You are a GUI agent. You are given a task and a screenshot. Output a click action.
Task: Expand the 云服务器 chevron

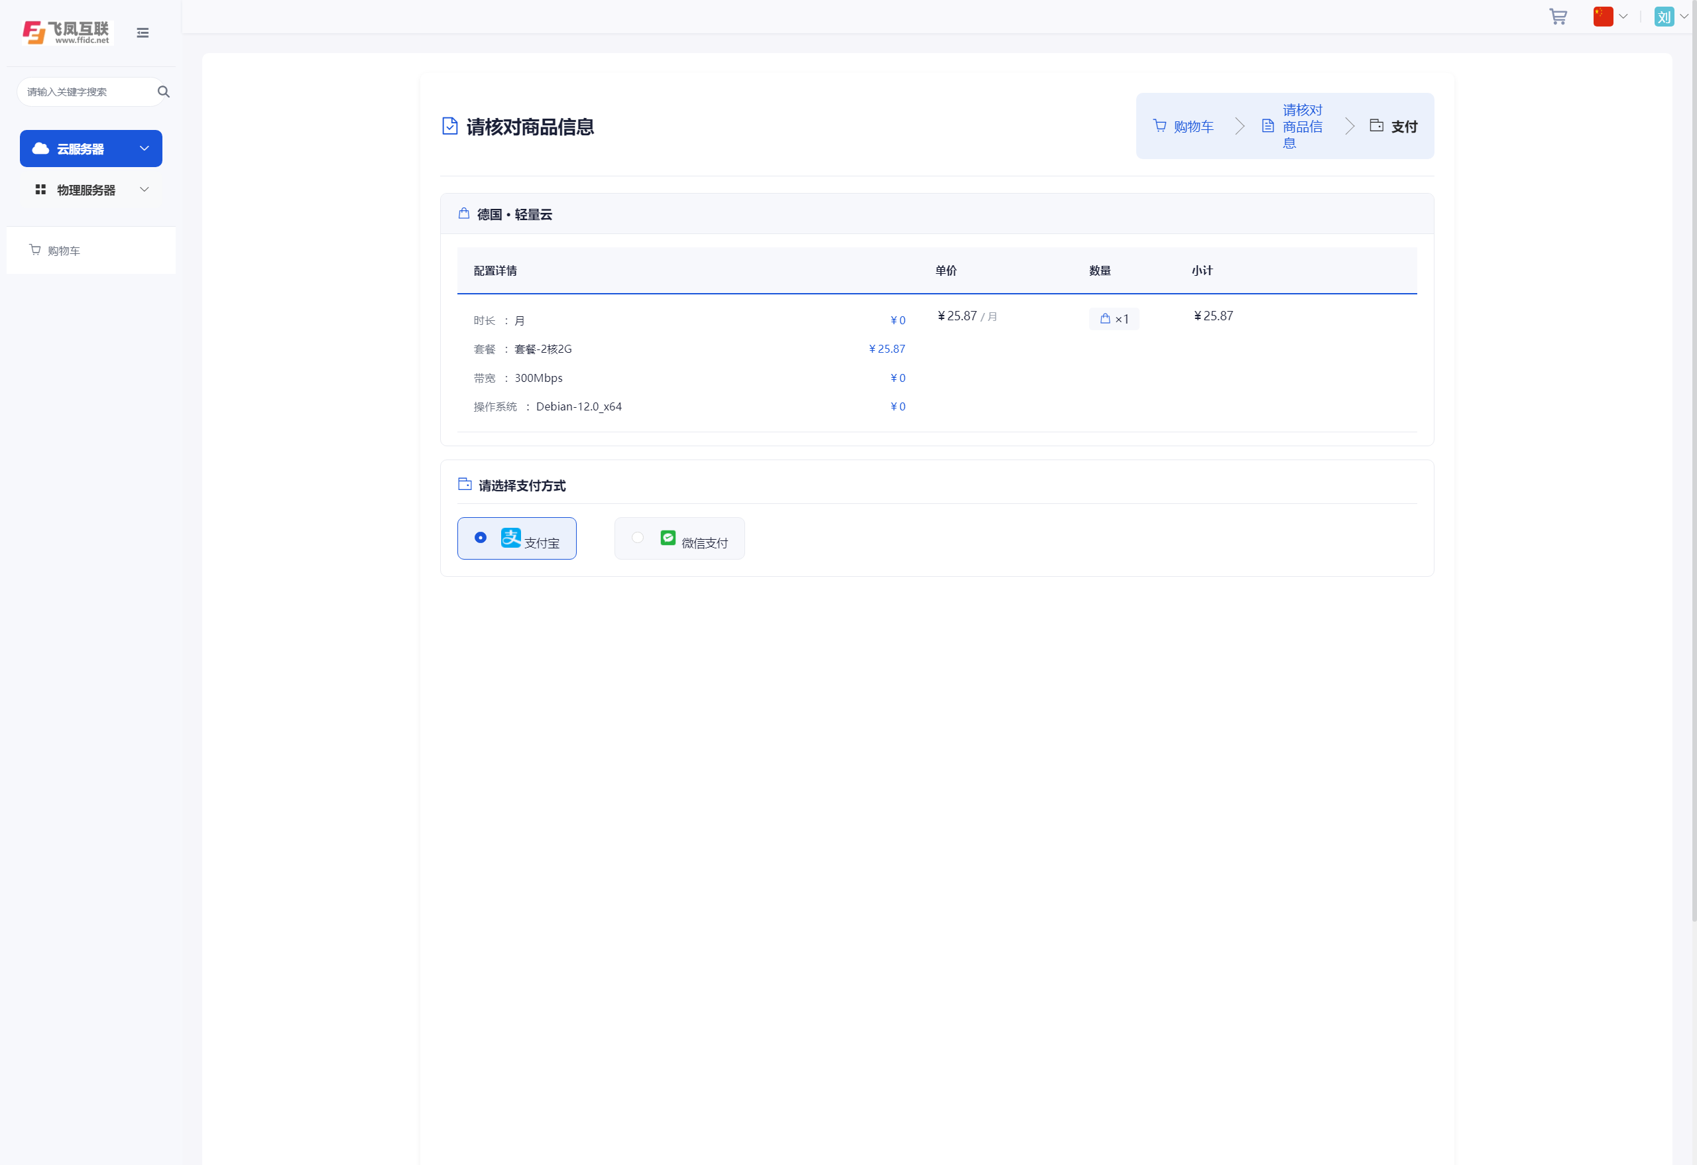145,149
